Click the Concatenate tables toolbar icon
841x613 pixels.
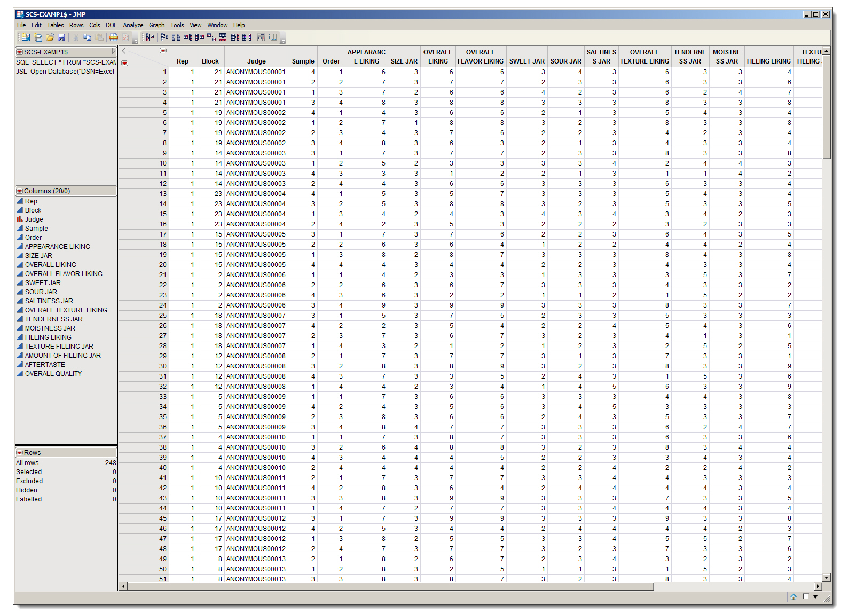[223, 37]
